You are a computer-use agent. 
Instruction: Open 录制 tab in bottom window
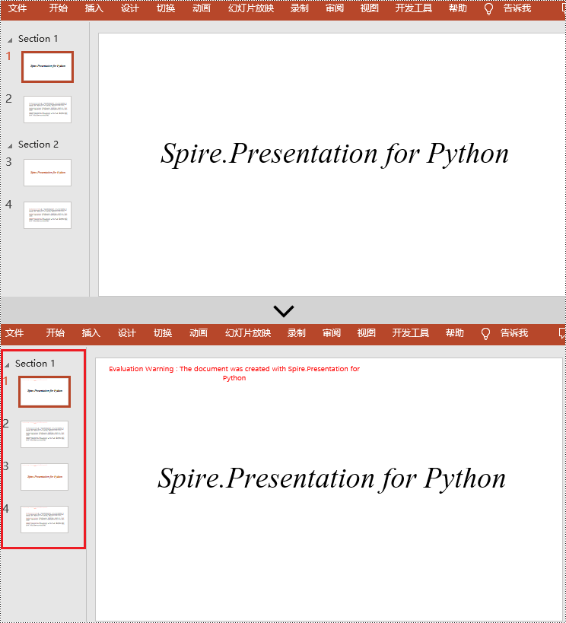click(x=296, y=333)
